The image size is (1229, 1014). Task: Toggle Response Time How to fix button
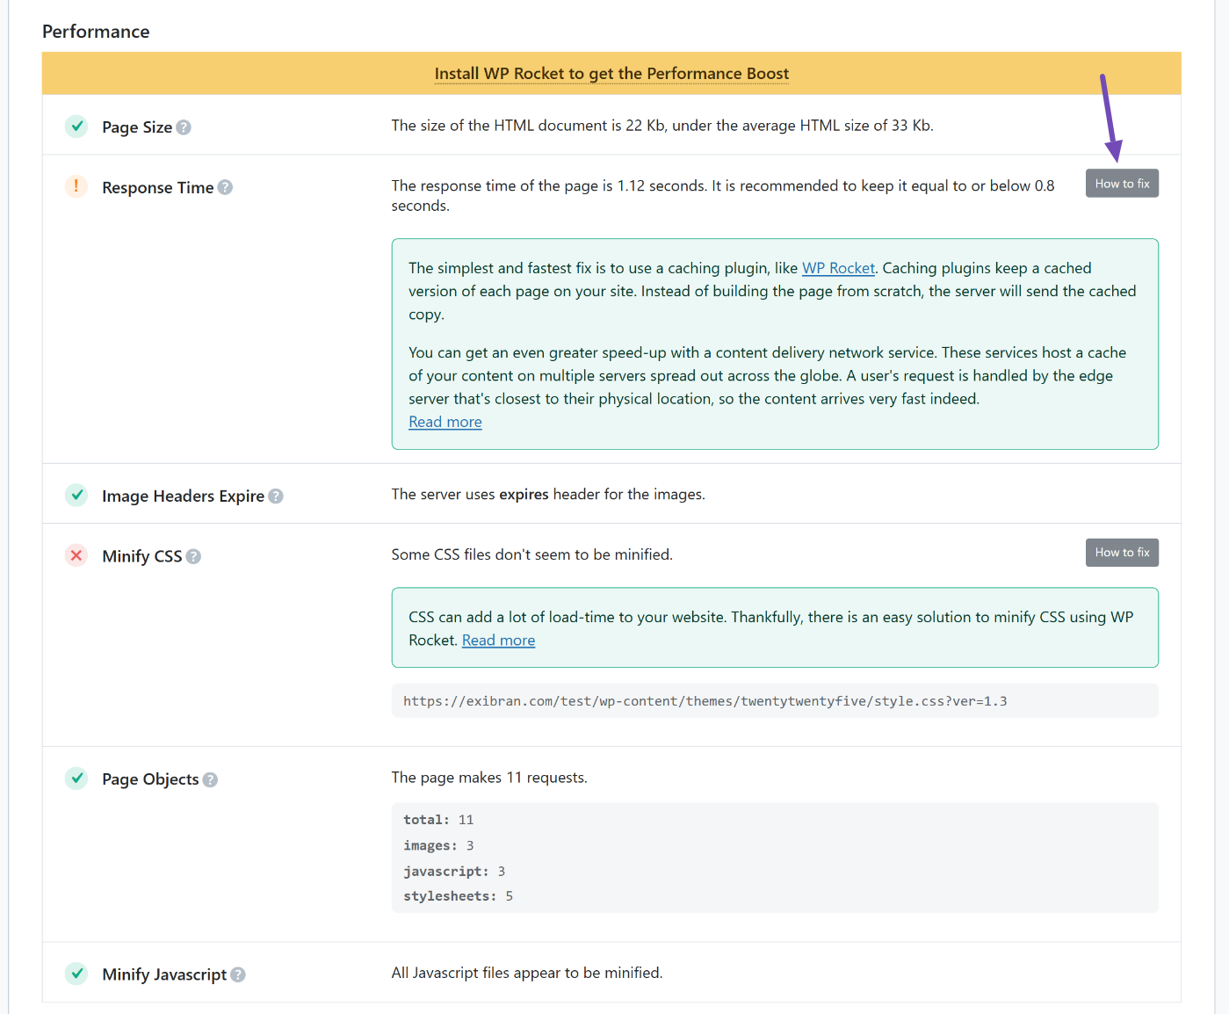pyautogui.click(x=1122, y=184)
